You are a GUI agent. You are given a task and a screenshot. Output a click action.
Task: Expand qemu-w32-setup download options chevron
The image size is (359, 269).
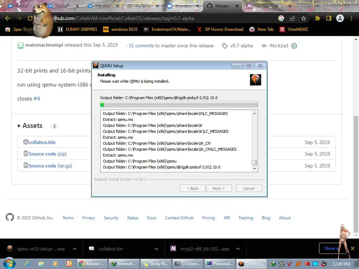[x=75, y=249]
